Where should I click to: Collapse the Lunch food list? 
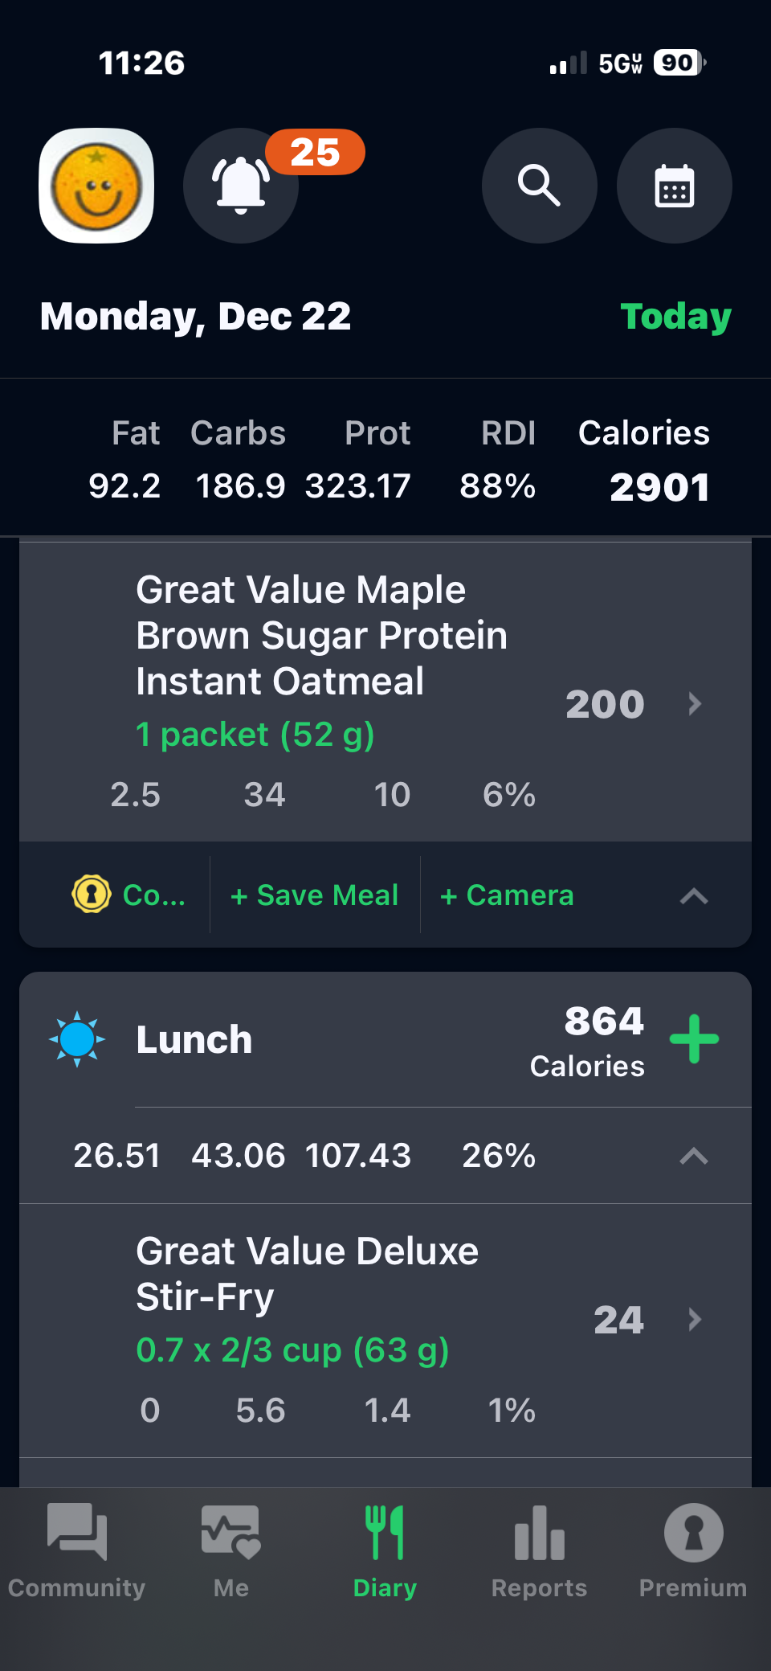point(694,1156)
